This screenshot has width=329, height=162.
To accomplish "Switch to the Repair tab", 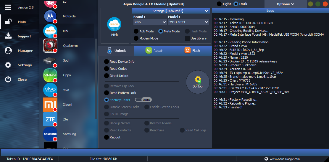I will coord(154,51).
